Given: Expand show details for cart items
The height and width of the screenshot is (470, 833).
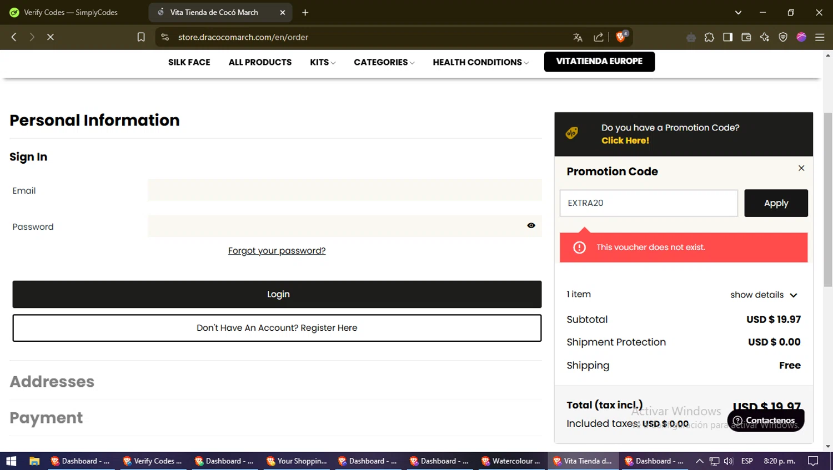Looking at the screenshot, I should (x=764, y=295).
